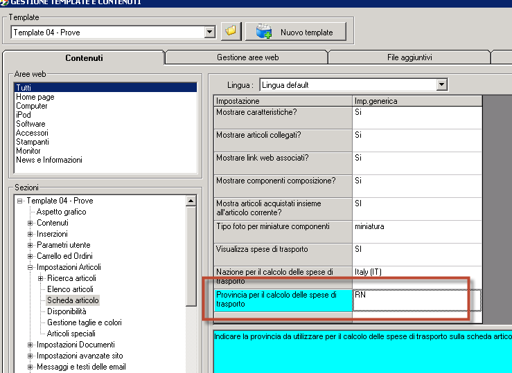Select Nazione per il calcolo spese row
Image resolution: width=512 pixels, height=373 pixels.
pyautogui.click(x=283, y=277)
